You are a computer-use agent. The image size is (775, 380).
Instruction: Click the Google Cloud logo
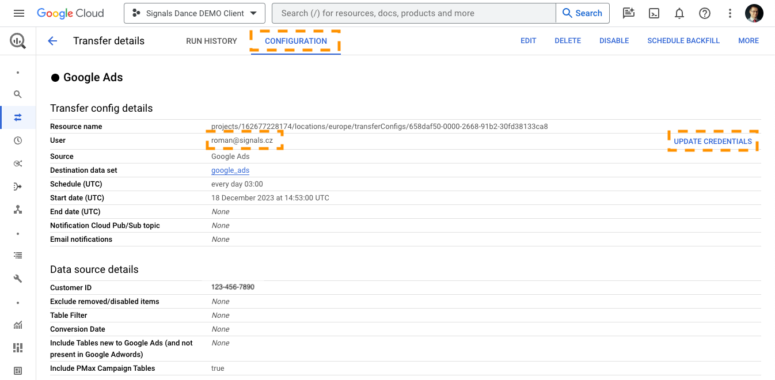pos(70,13)
